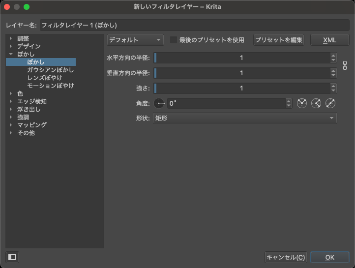This screenshot has width=355, height=268.
Task: Increase 強さ with up arrow
Action: [x=333, y=86]
